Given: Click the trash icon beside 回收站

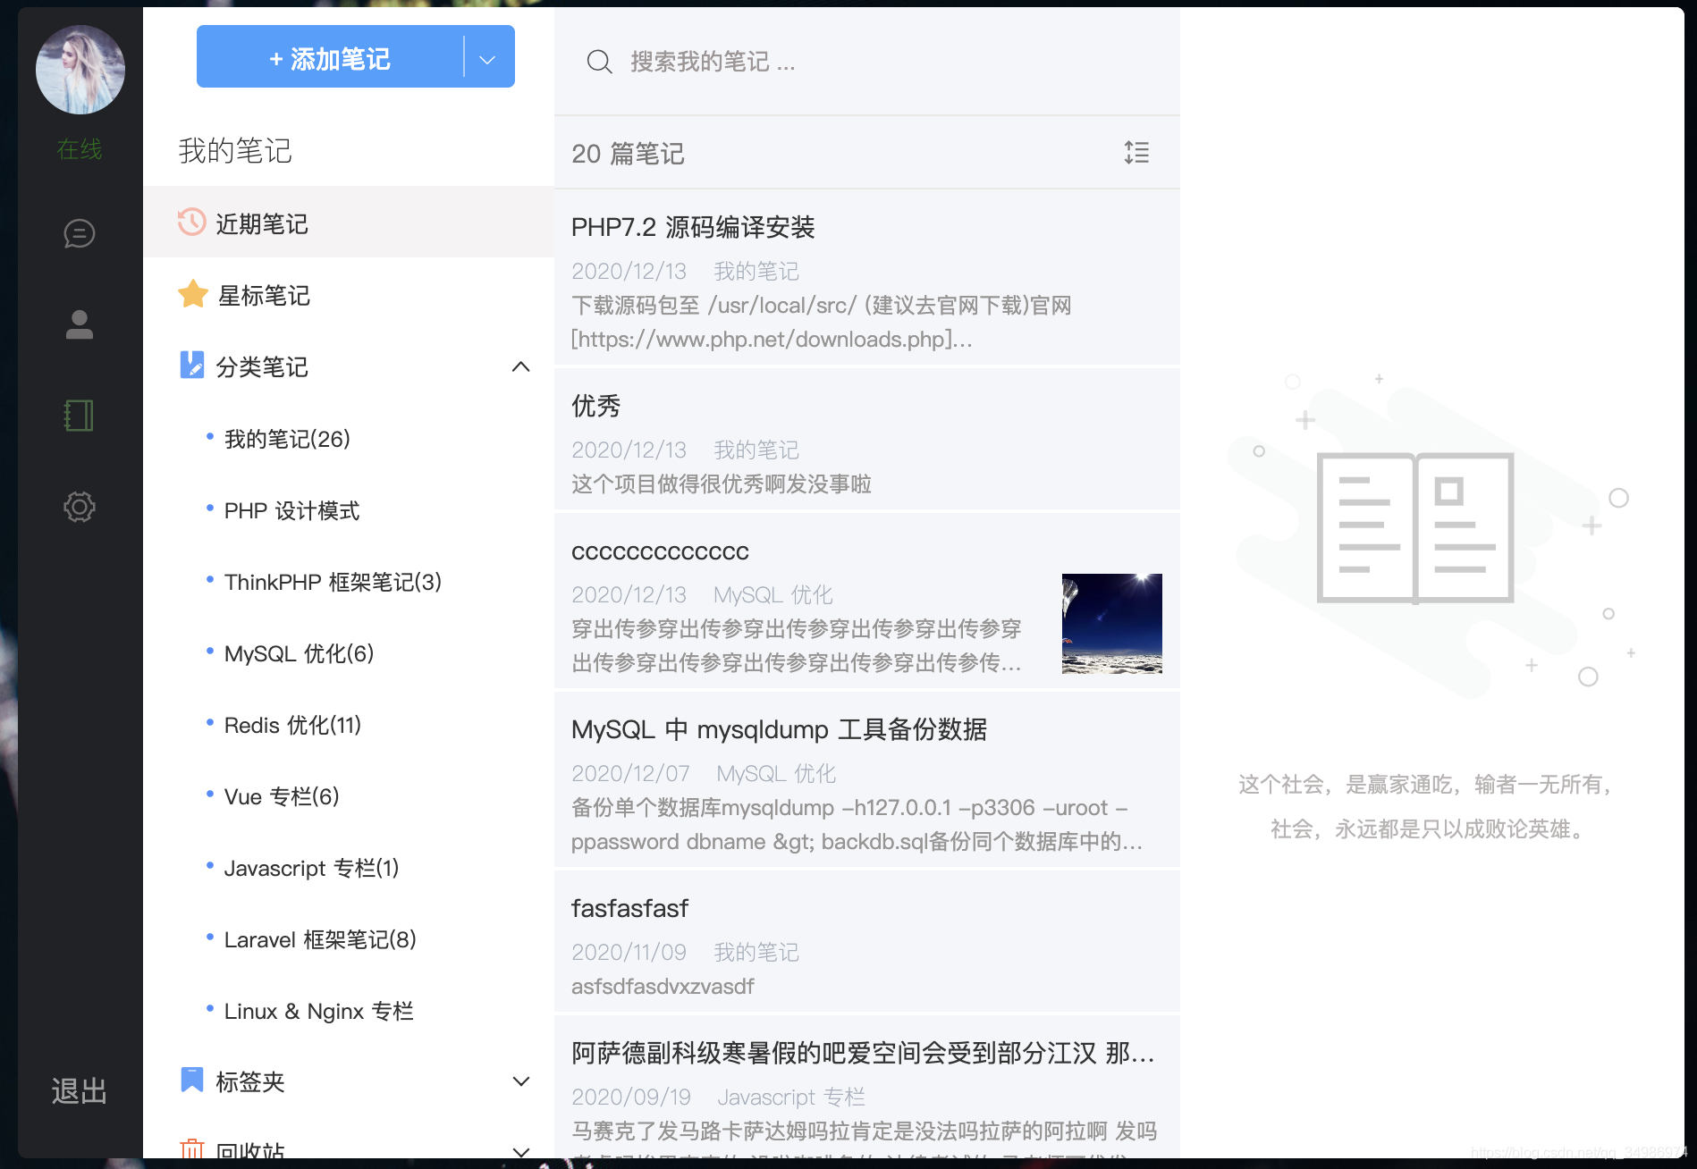Looking at the screenshot, I should 191,1150.
